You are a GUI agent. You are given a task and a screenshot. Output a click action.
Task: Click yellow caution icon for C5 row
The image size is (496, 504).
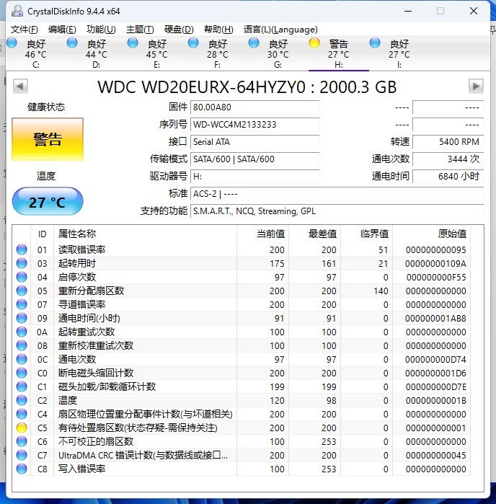(x=22, y=428)
